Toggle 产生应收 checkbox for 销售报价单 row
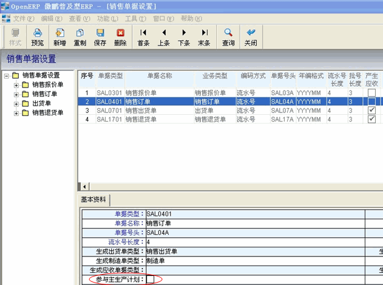 (x=371, y=93)
